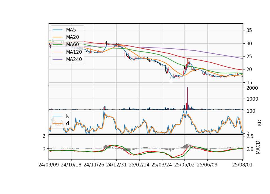The image size is (270, 194).
Task: Click the price axis value 35
Action: tap(249, 30)
